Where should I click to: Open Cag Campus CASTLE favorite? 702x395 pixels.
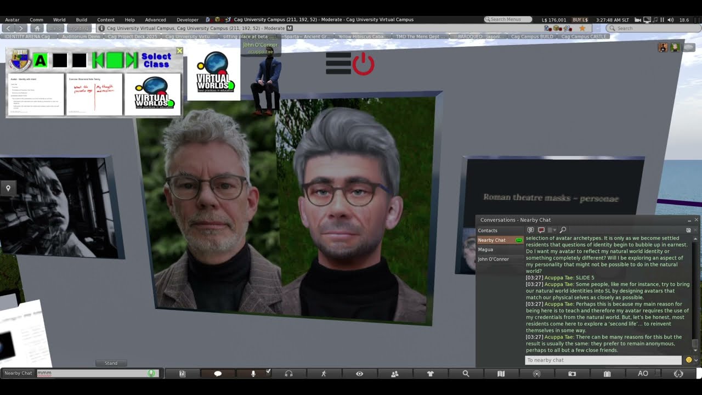(x=584, y=37)
